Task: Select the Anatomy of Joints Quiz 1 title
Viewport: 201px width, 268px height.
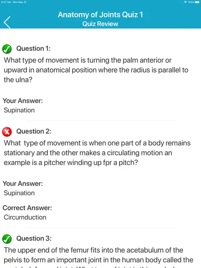Action: click(100, 15)
